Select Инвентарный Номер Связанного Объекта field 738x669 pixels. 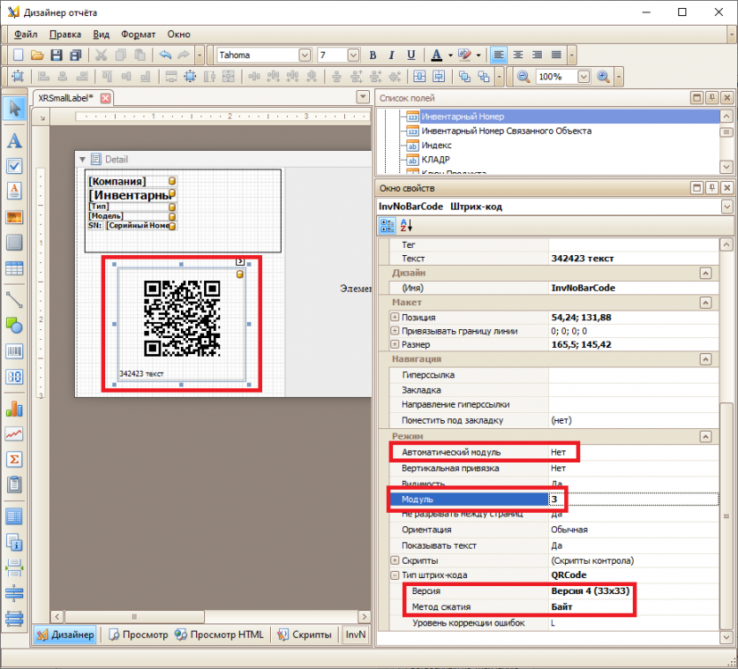[x=506, y=131]
